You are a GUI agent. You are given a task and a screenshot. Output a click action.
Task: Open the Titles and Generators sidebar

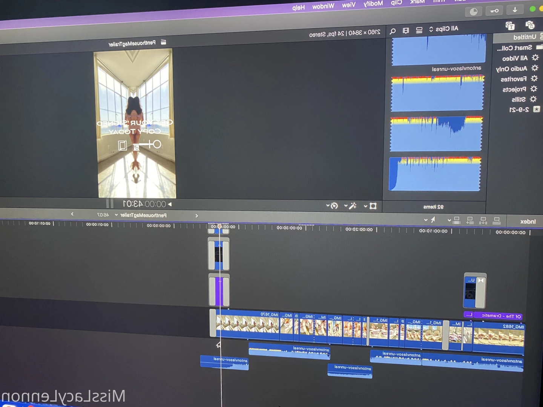coord(510,26)
